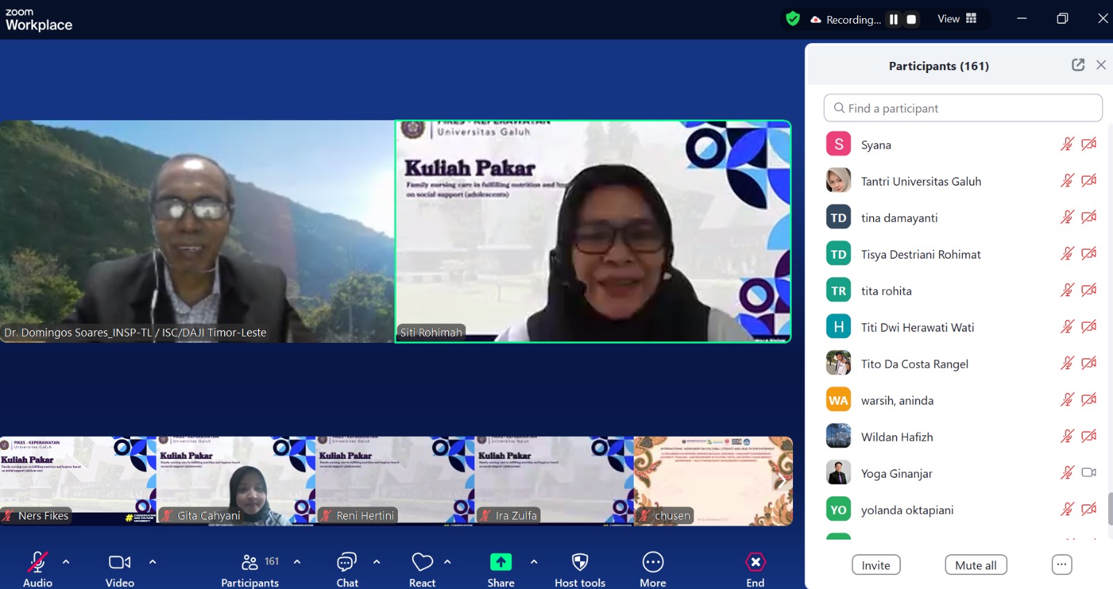Viewport: 1113px width, 589px height.
Task: Click the Invite button
Action: pos(876,565)
